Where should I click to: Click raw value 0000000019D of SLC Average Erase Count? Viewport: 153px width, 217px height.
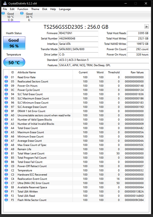[x=134, y=107]
